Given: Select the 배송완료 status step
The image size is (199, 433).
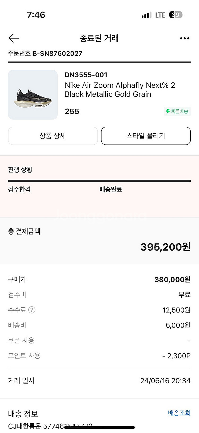Looking at the screenshot, I should [111, 189].
